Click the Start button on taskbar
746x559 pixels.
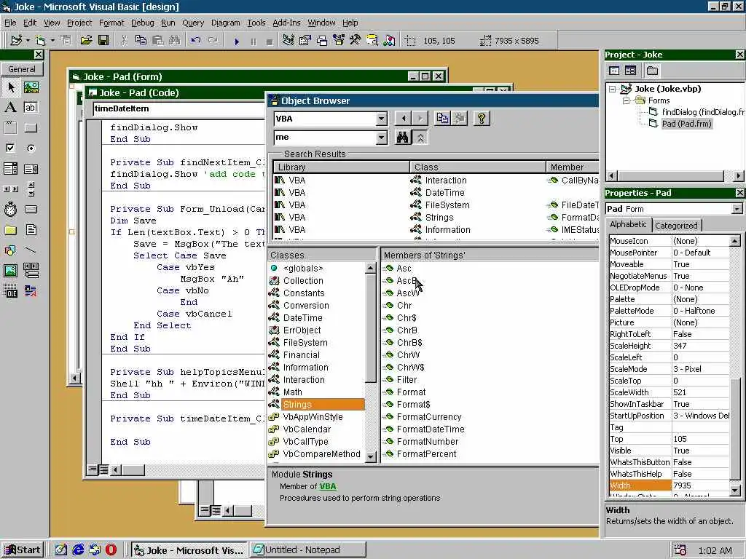click(x=23, y=550)
